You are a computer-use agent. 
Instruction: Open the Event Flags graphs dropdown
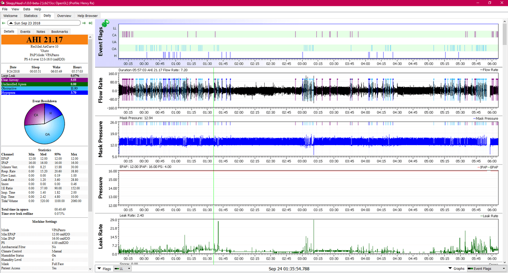pos(484,269)
